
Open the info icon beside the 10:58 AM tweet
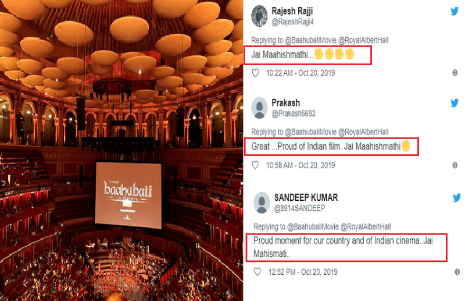point(455,165)
